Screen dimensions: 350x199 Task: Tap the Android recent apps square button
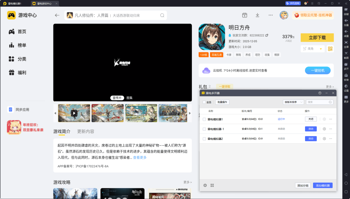point(346,192)
